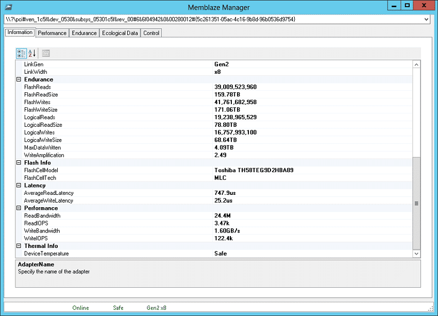The height and width of the screenshot is (316, 438).
Task: Click the MLC cell tech value
Action: click(221, 178)
